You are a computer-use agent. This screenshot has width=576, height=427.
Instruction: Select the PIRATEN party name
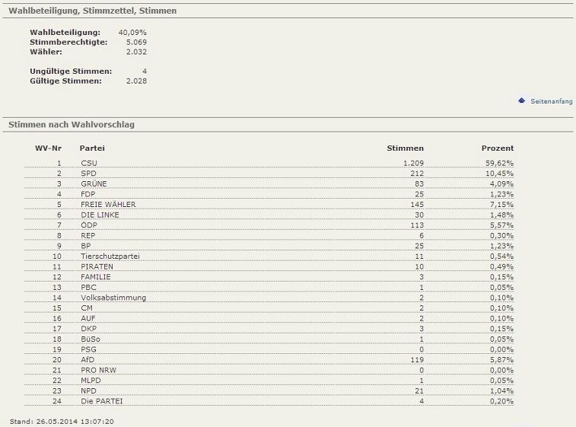(x=97, y=266)
